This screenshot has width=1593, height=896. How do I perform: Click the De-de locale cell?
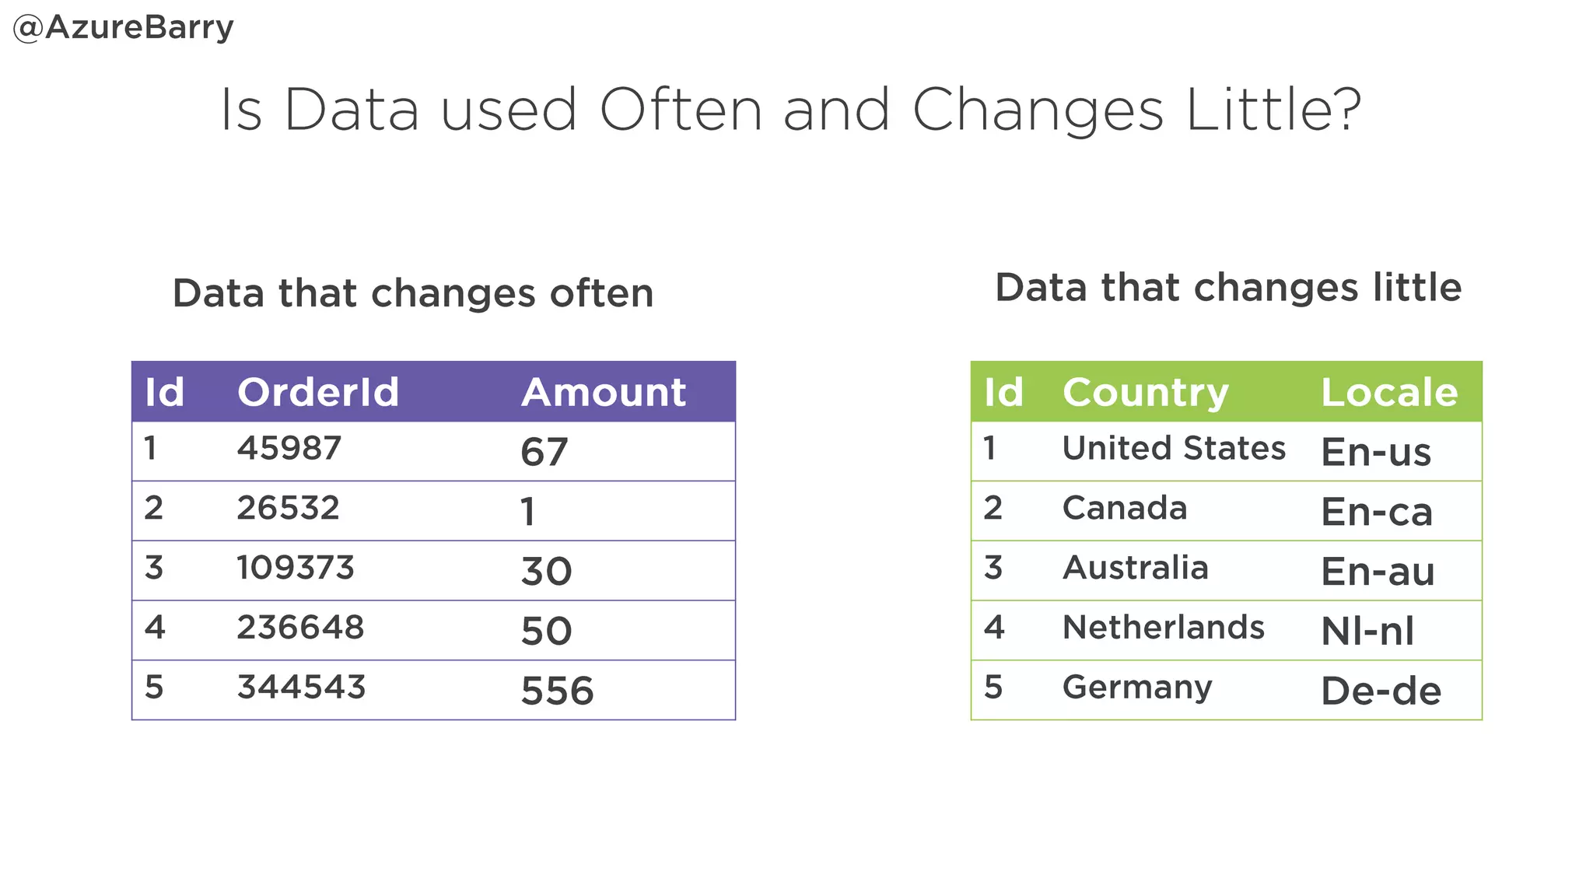pos(1381,691)
